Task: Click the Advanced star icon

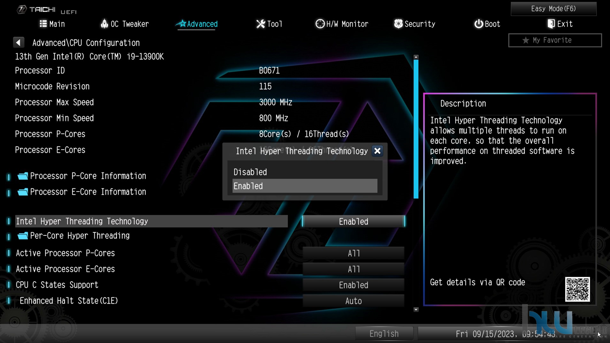Action: [182, 24]
